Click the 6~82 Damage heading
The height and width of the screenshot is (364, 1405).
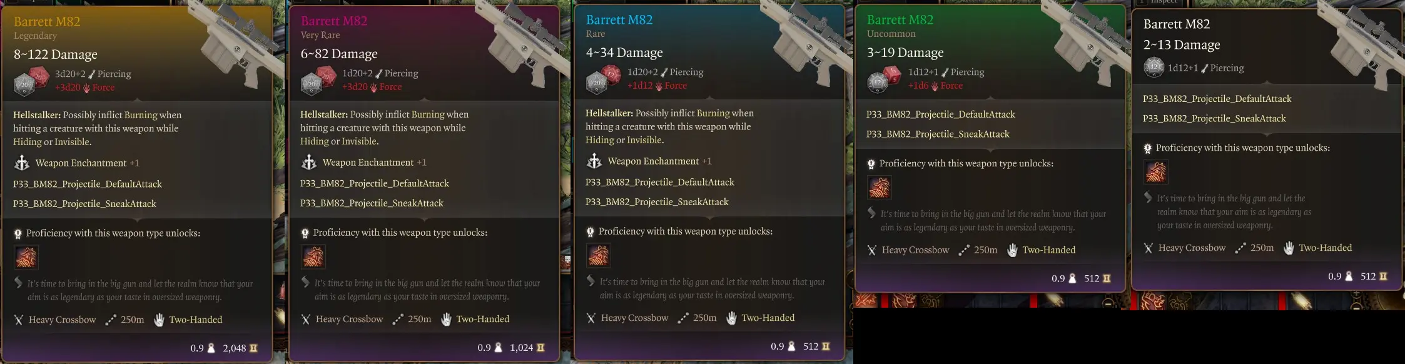click(339, 54)
